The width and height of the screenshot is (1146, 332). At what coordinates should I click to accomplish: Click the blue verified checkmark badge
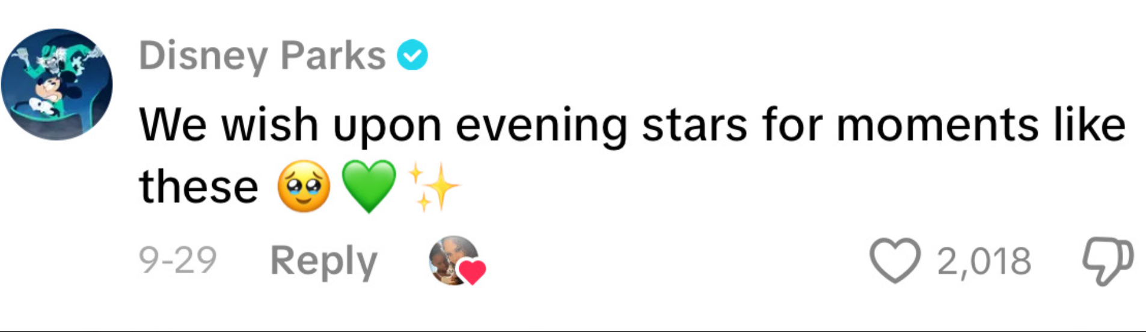point(412,55)
